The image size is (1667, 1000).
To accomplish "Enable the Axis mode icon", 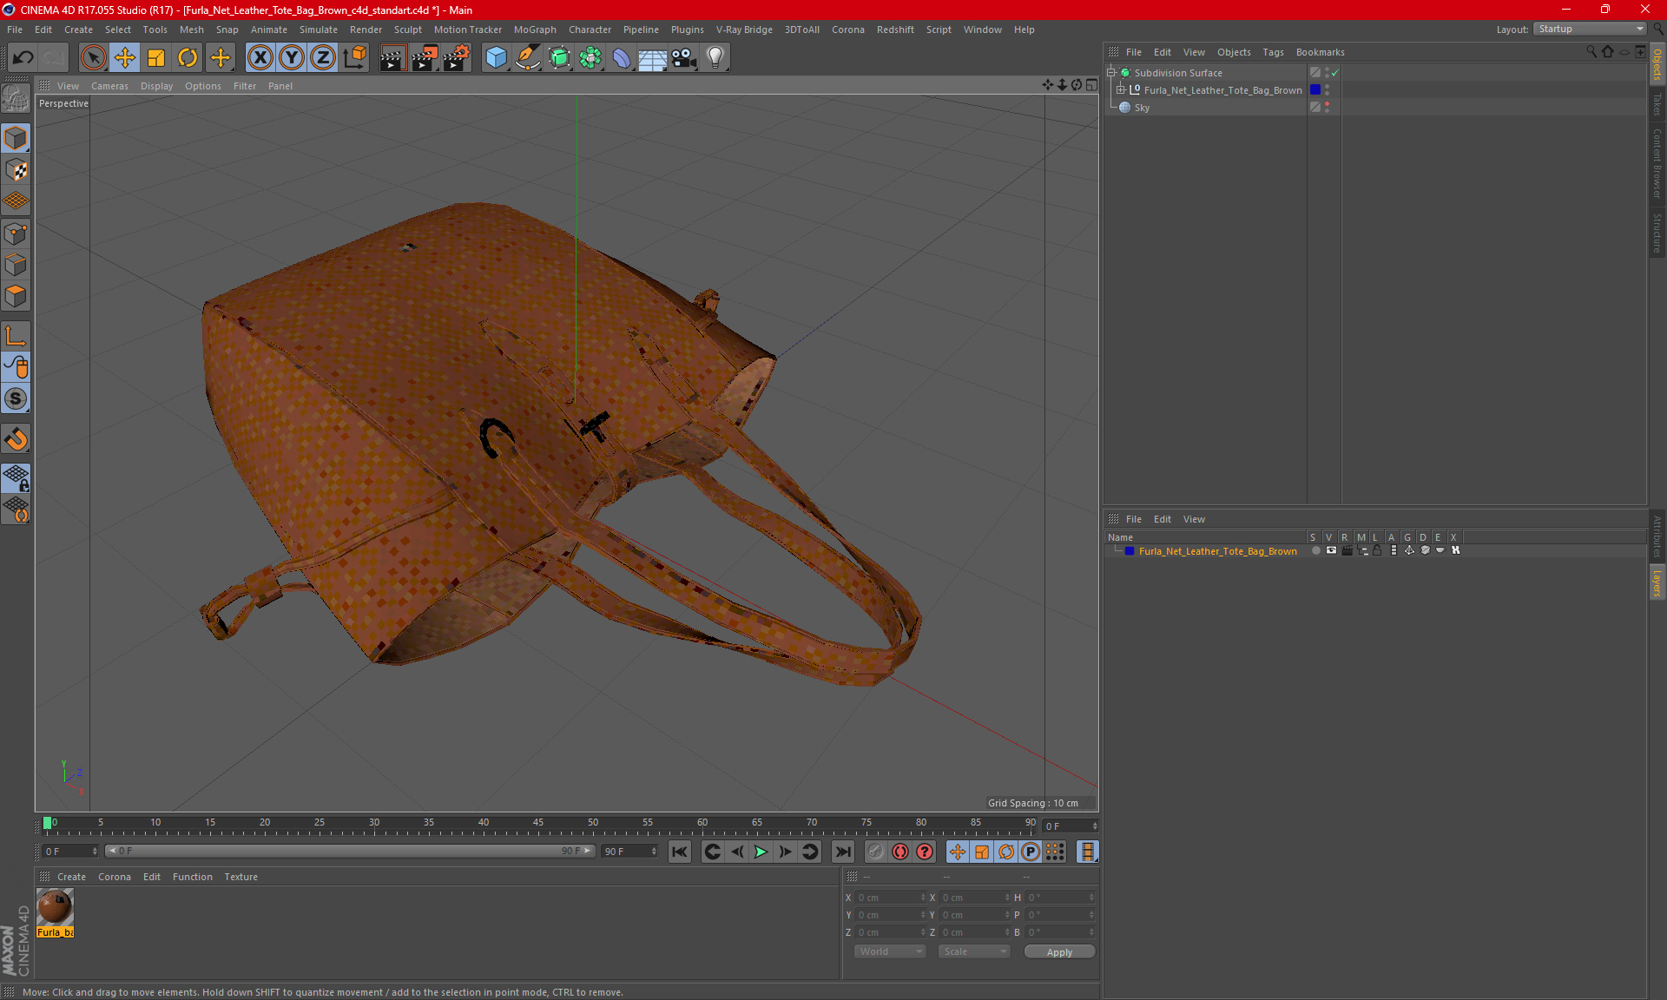I will 16,336.
